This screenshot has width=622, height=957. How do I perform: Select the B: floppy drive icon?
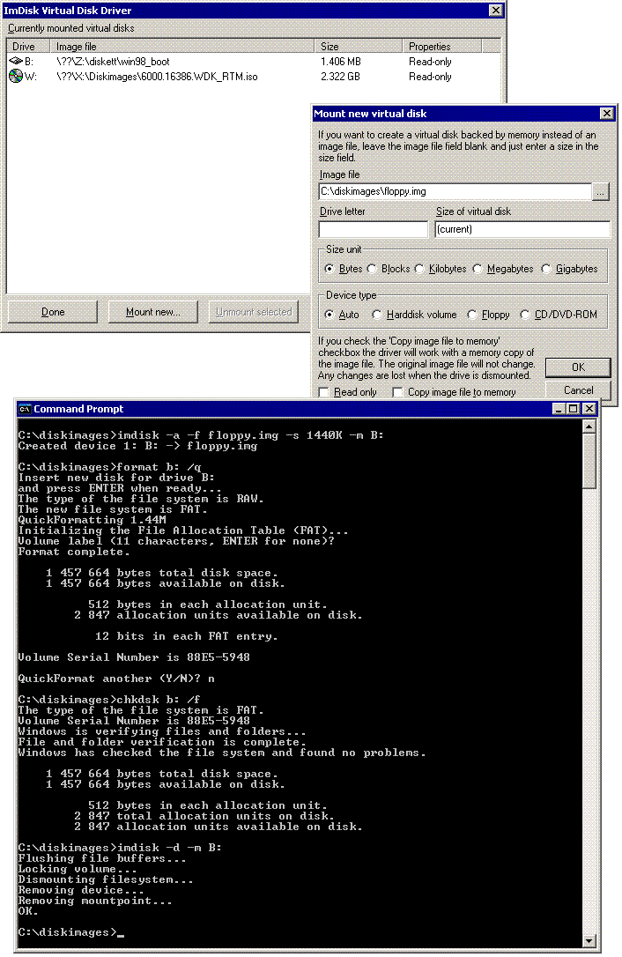click(15, 61)
